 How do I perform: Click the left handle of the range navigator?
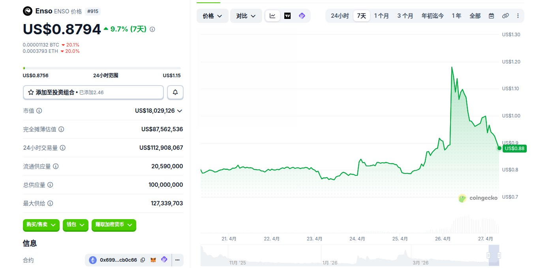coord(488,255)
